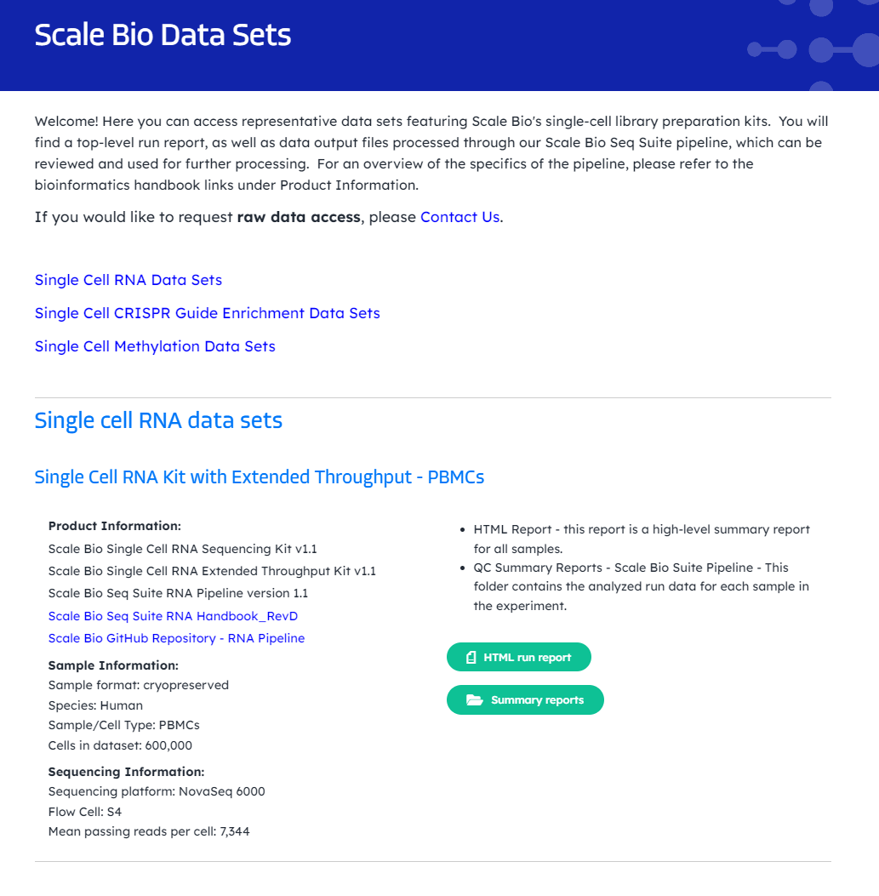Go to Single Cell CRISPR Guide Enrichment Data Sets

click(x=207, y=313)
